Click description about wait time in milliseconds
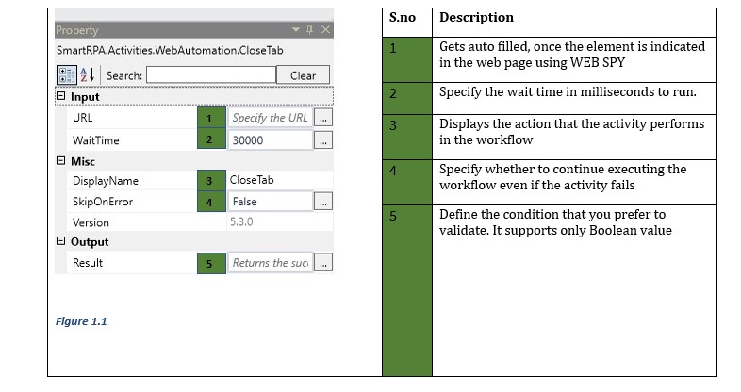This screenshot has height=392, width=741. (x=568, y=91)
